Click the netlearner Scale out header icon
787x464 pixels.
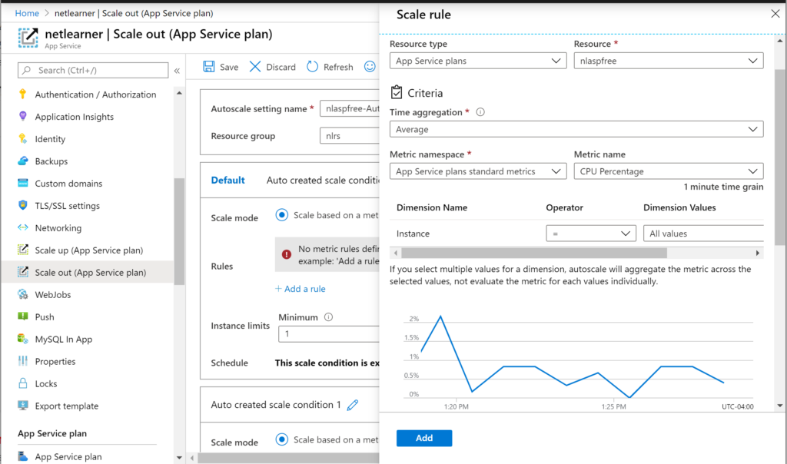tap(28, 38)
